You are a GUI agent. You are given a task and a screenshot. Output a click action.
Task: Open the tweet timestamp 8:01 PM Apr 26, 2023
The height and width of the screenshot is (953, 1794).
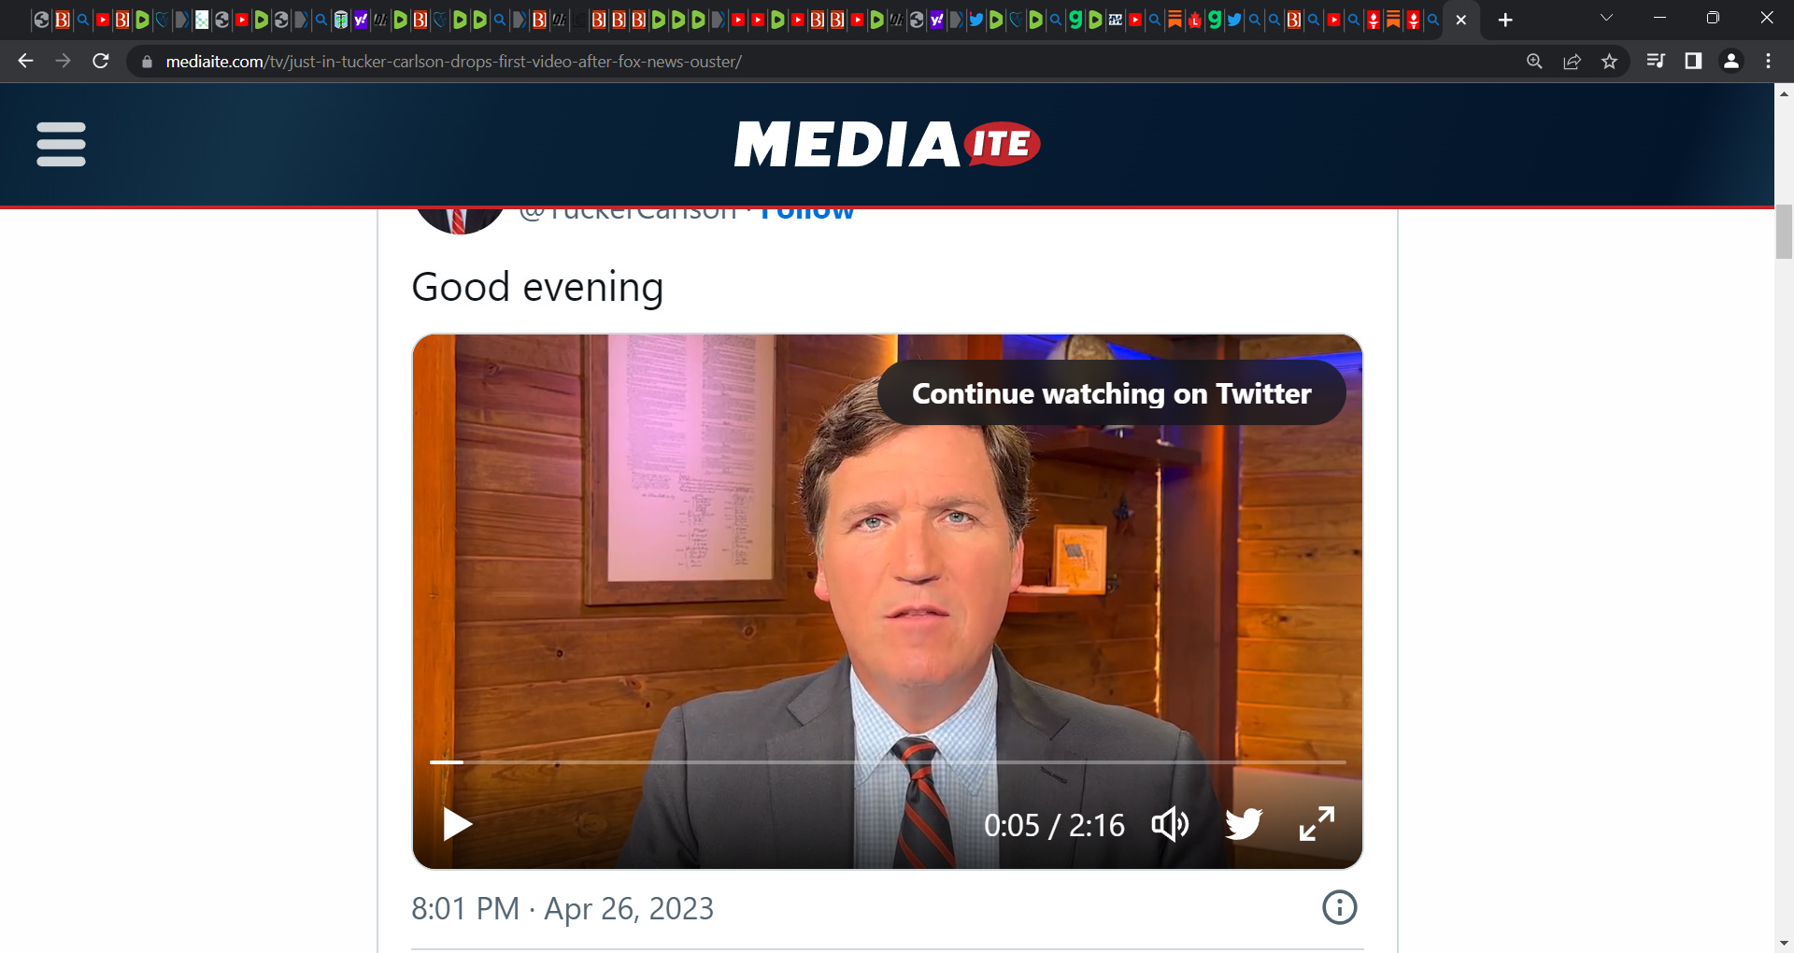click(x=562, y=908)
